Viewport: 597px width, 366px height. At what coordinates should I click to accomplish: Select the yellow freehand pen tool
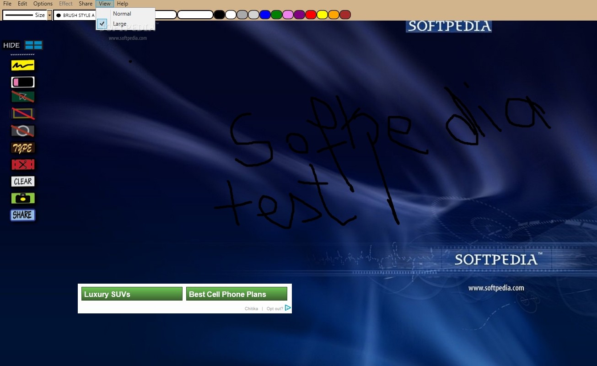pyautogui.click(x=23, y=65)
